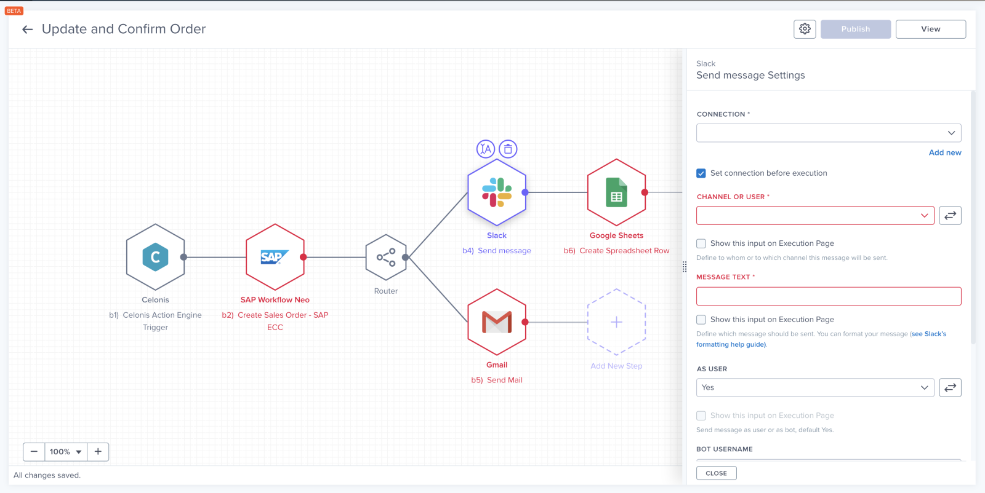
Task: Open Slack's formatting help guide link
Action: click(731, 345)
